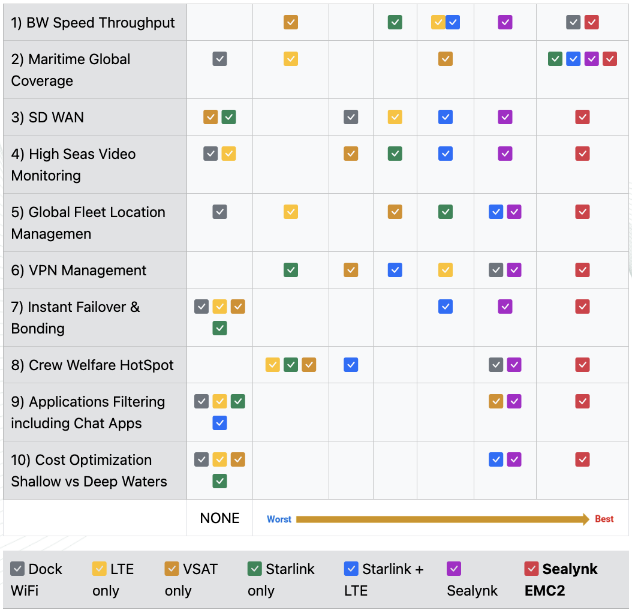Click the Starlink + LTE legend checkbox
This screenshot has width=632, height=613.
pyautogui.click(x=351, y=569)
